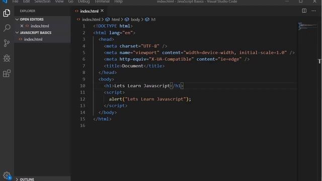Click the VS Code logo icon
322x181 pixels.
point(5,2)
